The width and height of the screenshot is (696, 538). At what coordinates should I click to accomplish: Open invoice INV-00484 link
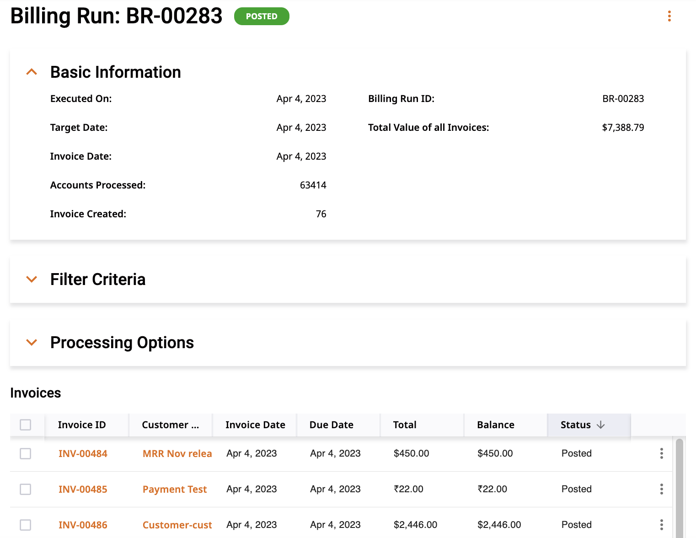[83, 453]
